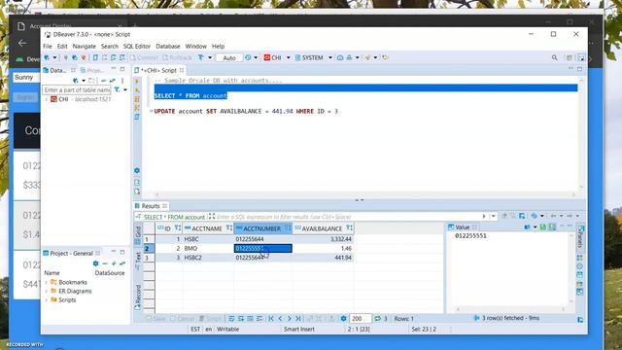Open the navigator filter settings dropdown

[x=125, y=90]
